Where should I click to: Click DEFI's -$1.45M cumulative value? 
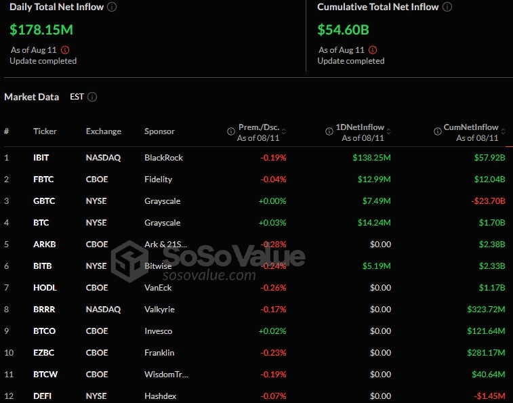coord(489,396)
